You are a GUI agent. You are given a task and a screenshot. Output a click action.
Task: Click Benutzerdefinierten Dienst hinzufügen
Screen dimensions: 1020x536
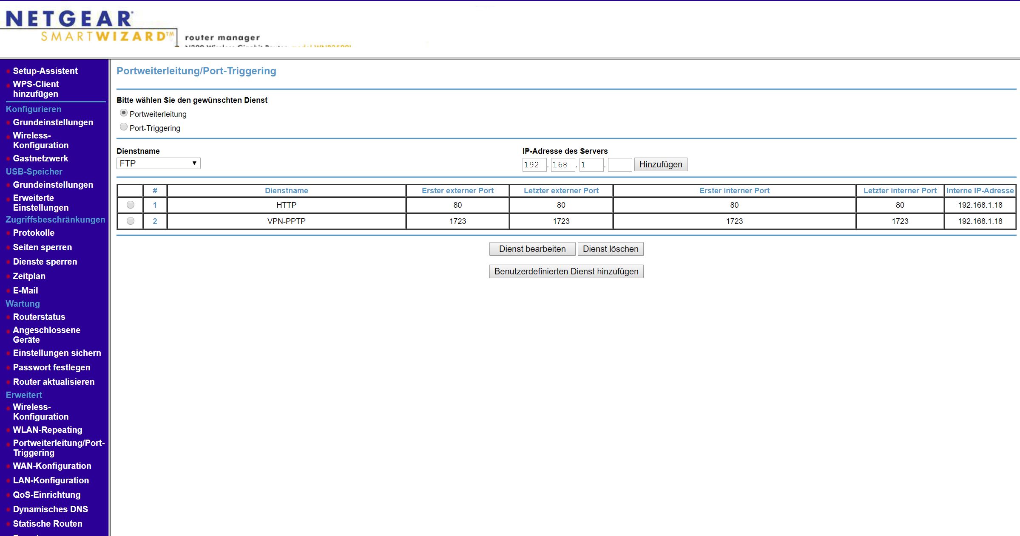pos(566,272)
